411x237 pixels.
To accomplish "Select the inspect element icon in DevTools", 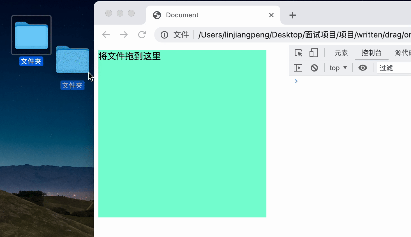I will tap(298, 53).
